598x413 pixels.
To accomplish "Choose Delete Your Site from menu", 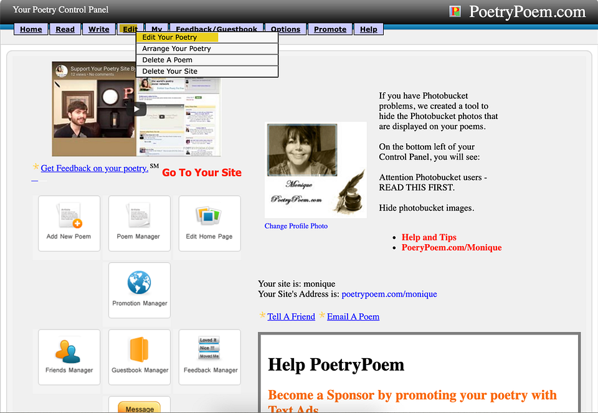I will (207, 71).
